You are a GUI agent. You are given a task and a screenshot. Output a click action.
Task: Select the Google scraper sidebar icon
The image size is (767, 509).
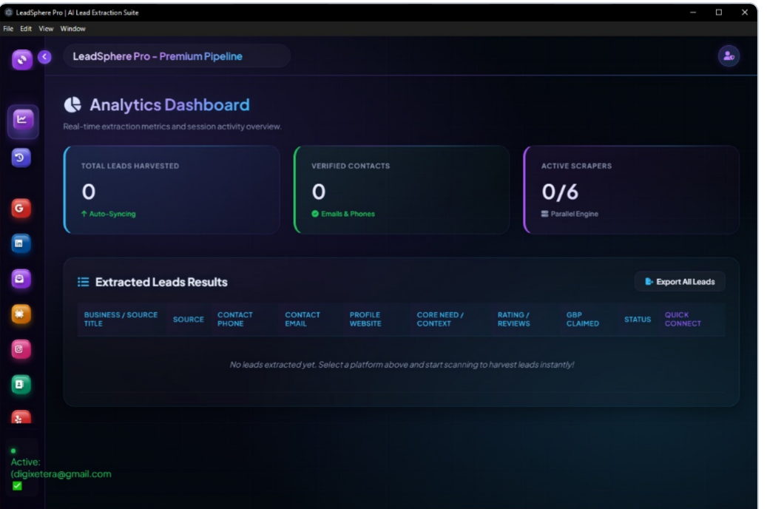21,208
